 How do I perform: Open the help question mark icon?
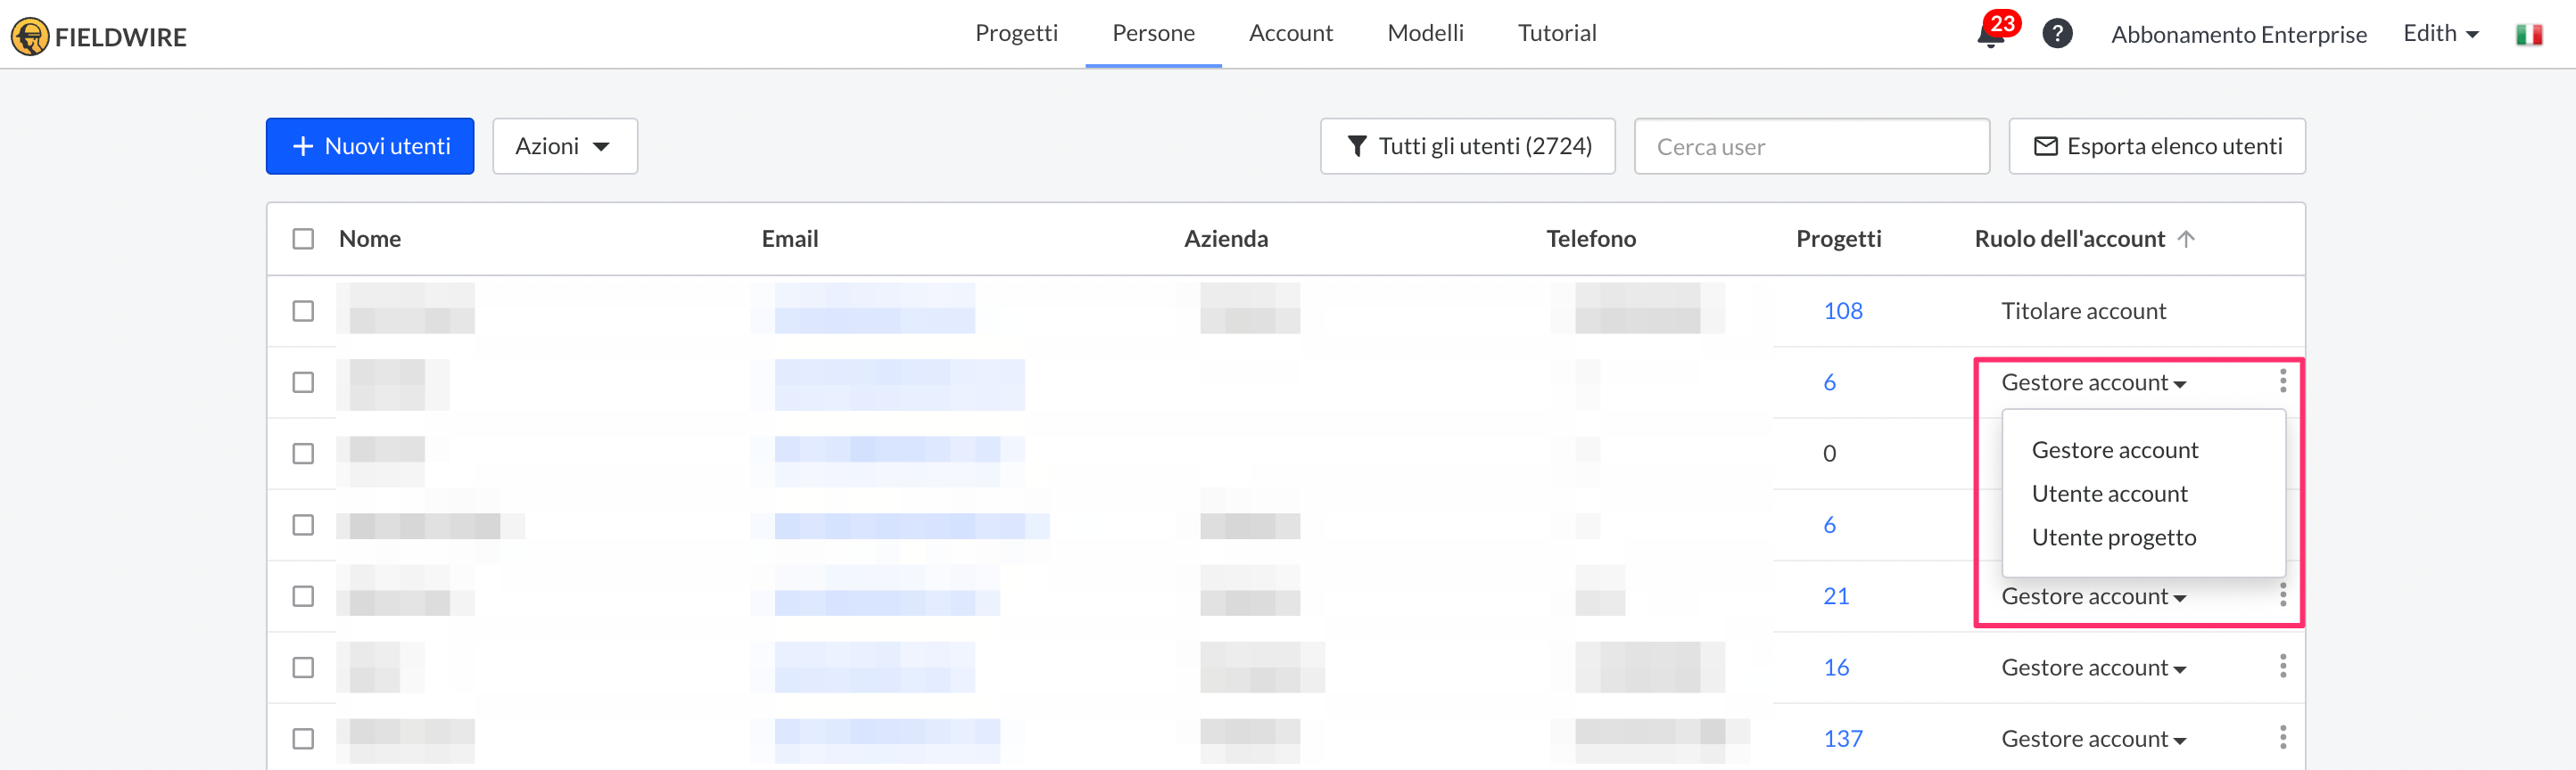2057,34
